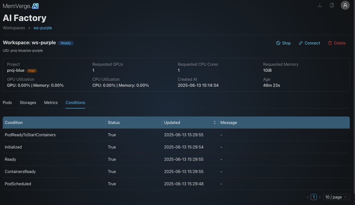Open the user profile avatar
The width and height of the screenshot is (355, 205).
[345, 5]
